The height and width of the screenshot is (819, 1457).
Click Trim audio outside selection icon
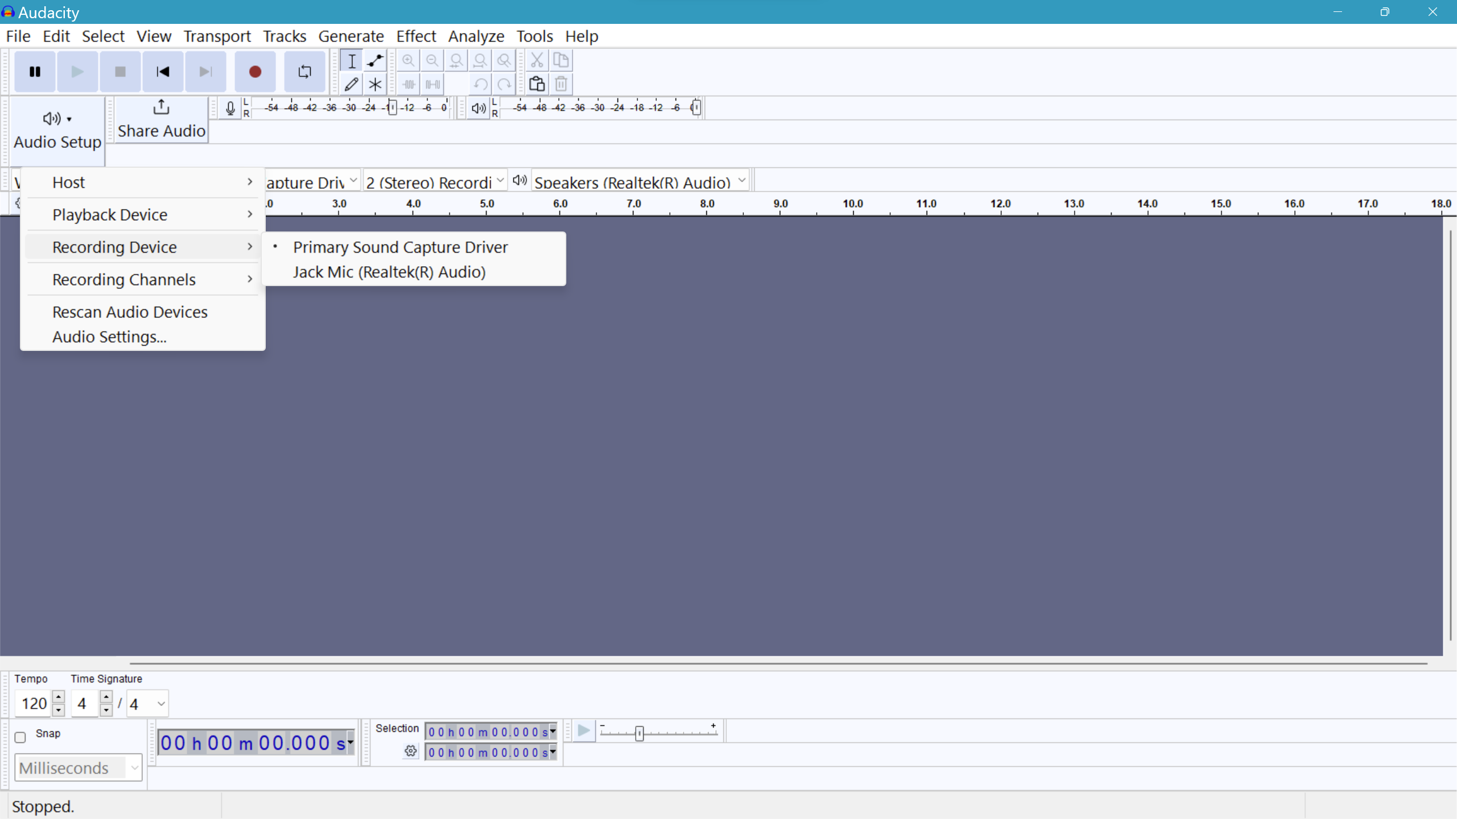click(x=408, y=84)
